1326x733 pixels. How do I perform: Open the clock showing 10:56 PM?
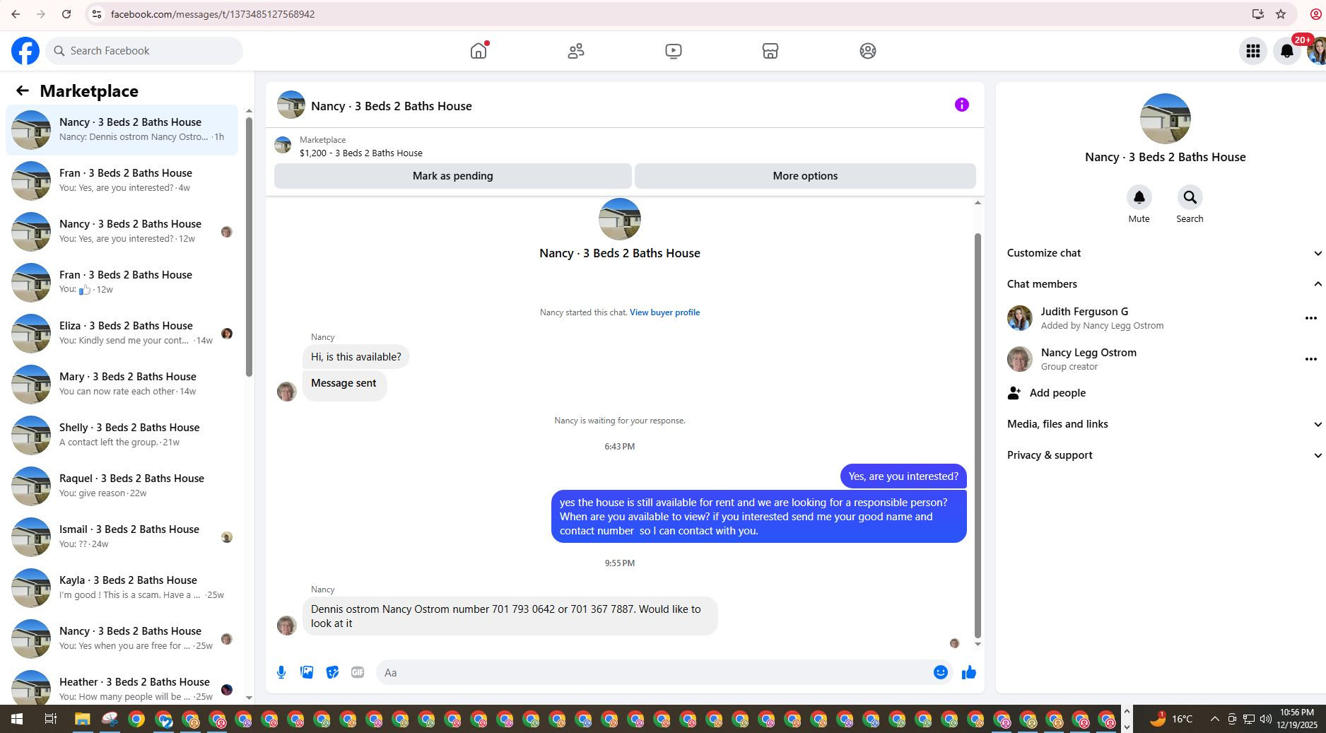click(x=1297, y=719)
